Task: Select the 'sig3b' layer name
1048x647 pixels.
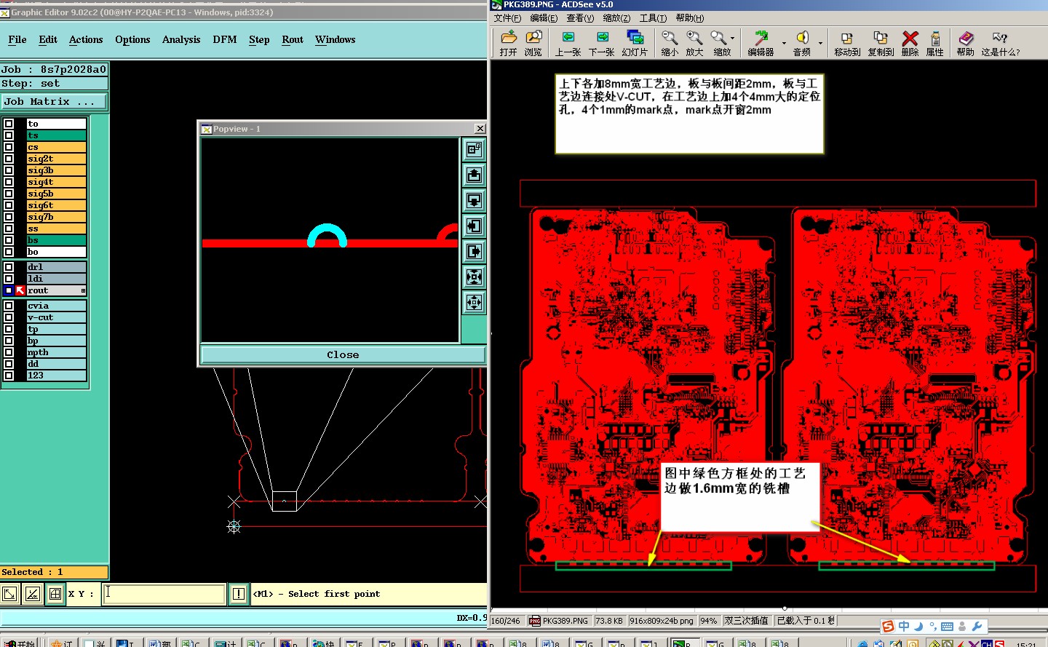Action: click(57, 170)
